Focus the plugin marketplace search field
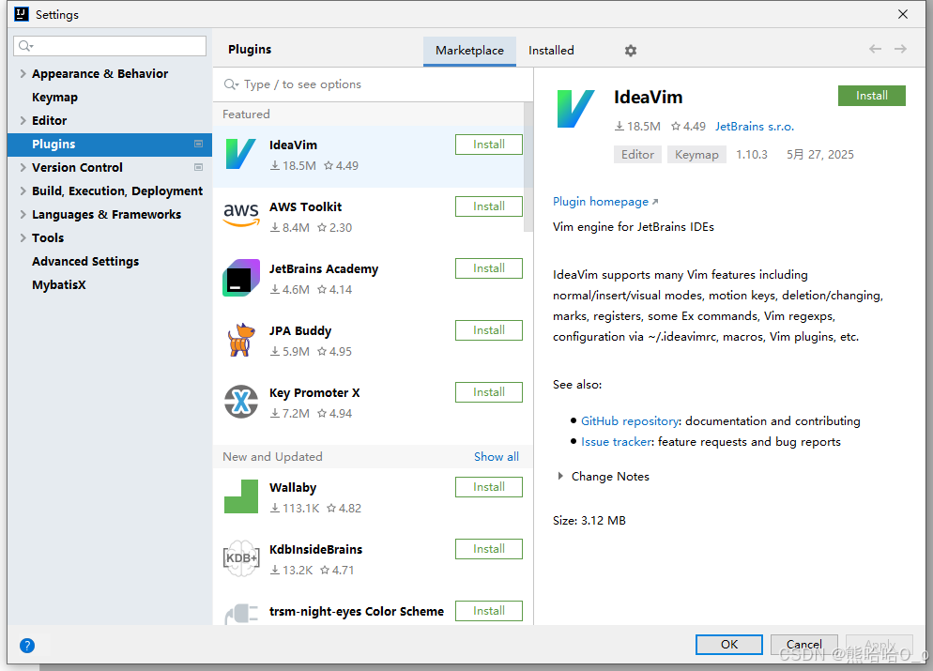This screenshot has width=933, height=671. [373, 84]
